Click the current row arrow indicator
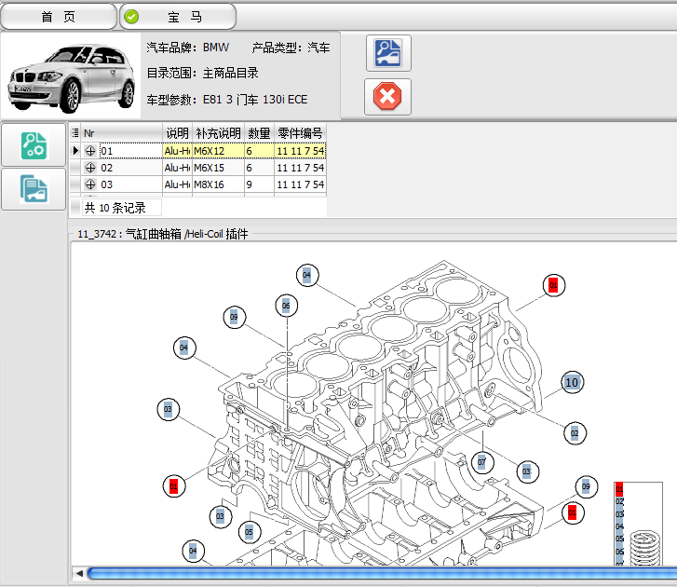This screenshot has height=587, width=677. 75,151
